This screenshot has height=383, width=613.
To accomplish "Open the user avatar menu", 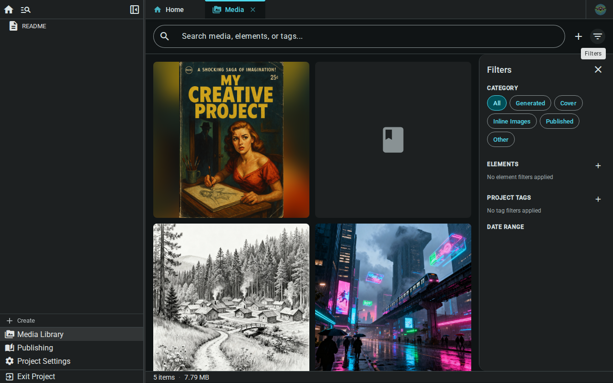I will tap(601, 10).
